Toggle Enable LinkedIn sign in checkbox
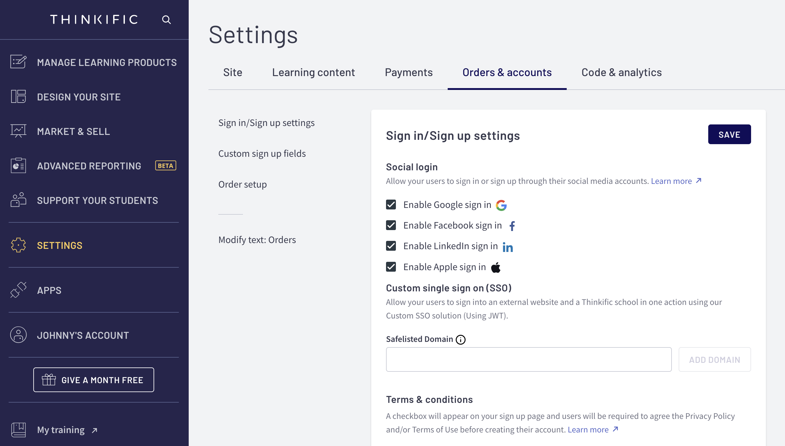 coord(391,246)
